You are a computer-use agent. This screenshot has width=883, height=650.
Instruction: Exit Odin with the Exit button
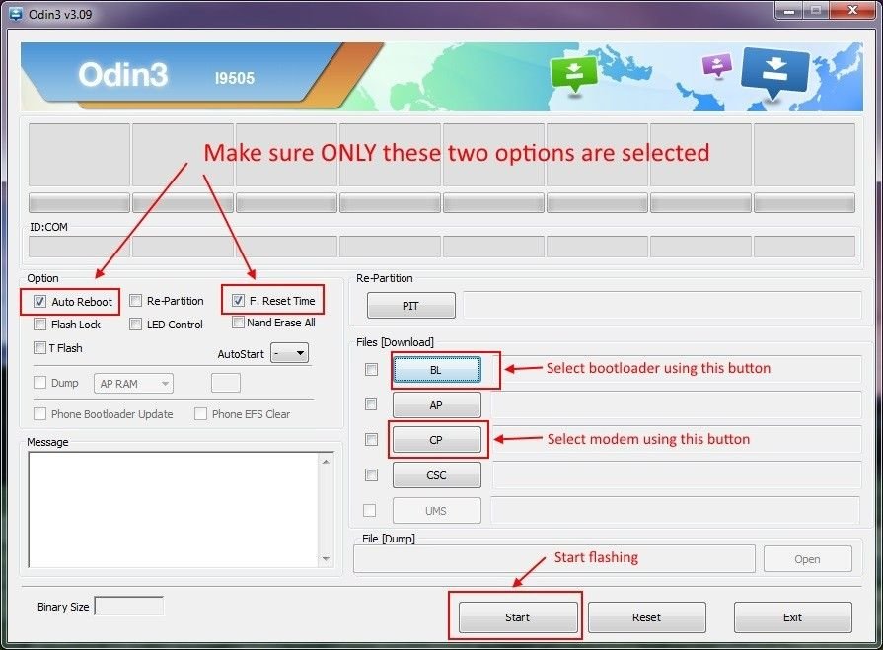coord(792,617)
